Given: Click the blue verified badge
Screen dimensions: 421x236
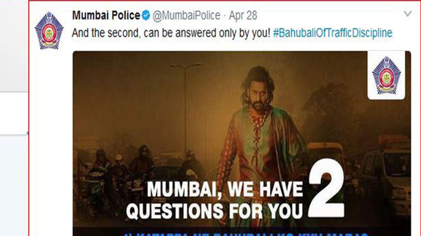Looking at the screenshot, I should pyautogui.click(x=146, y=15).
